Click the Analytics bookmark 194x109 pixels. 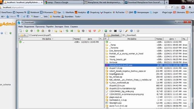tap(80, 12)
